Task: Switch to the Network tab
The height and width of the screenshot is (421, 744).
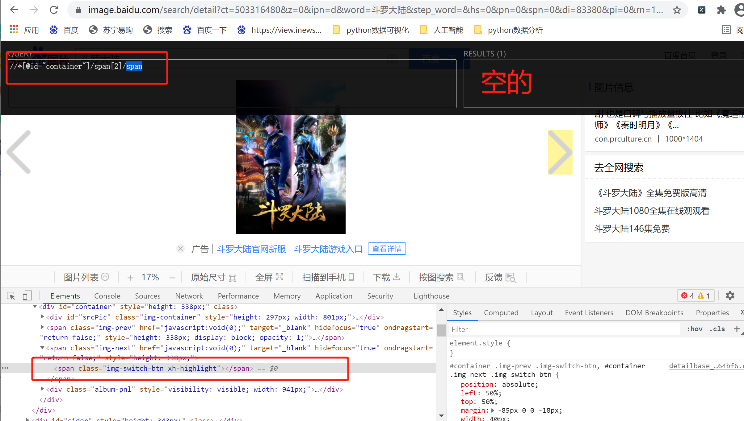Action: pos(189,296)
